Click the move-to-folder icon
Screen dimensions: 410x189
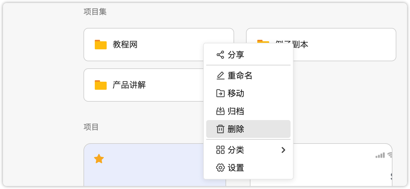pyautogui.click(x=220, y=93)
